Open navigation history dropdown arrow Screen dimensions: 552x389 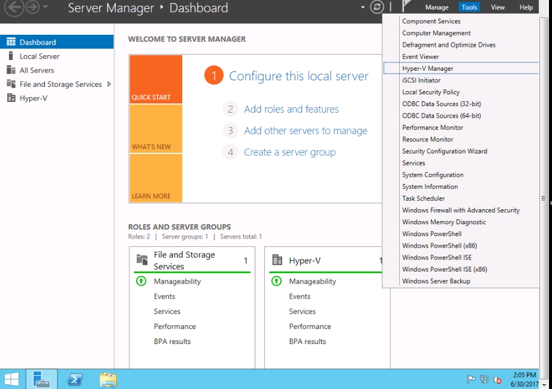click(46, 7)
